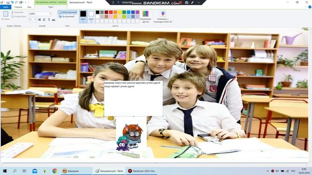Redo the action in quick access toolbar

point(17,2)
